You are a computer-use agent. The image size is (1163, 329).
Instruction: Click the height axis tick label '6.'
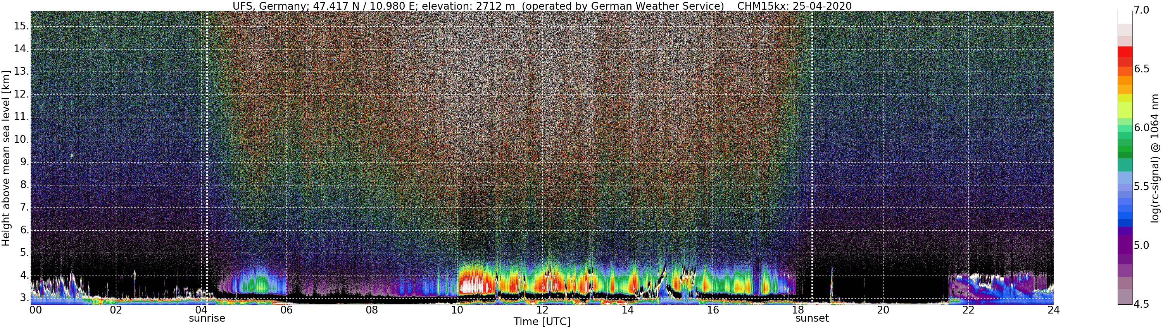(x=25, y=230)
